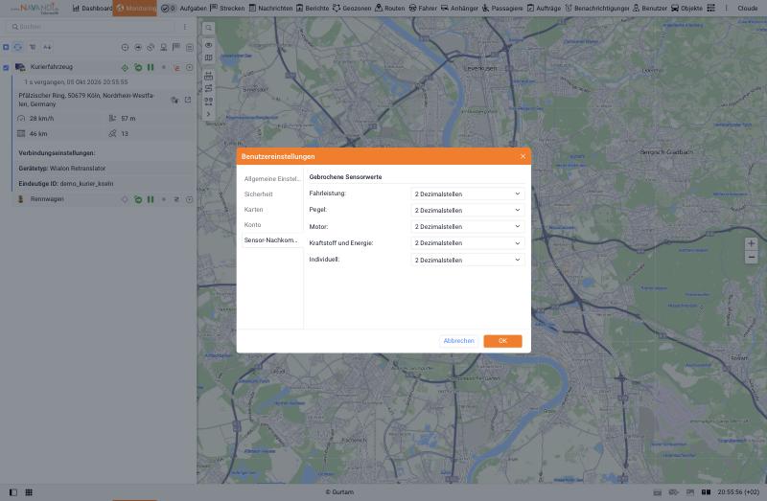The height and width of the screenshot is (501, 767).
Task: Open the Benutzer section
Action: 650,9
